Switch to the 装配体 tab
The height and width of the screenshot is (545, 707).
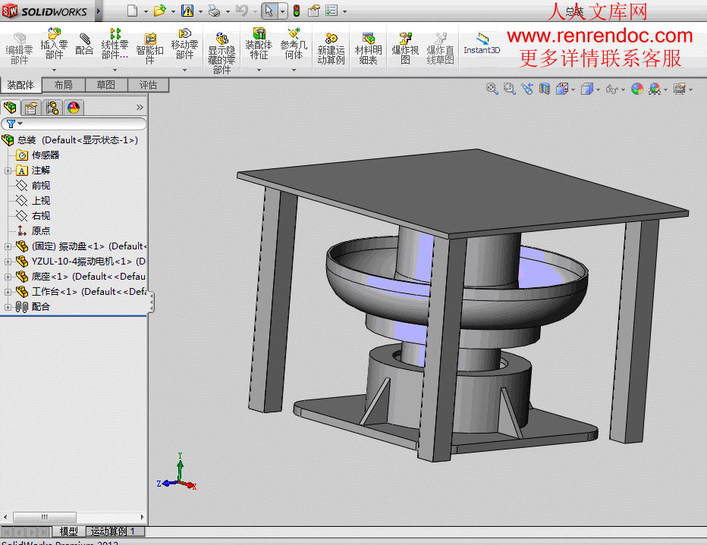coord(20,85)
